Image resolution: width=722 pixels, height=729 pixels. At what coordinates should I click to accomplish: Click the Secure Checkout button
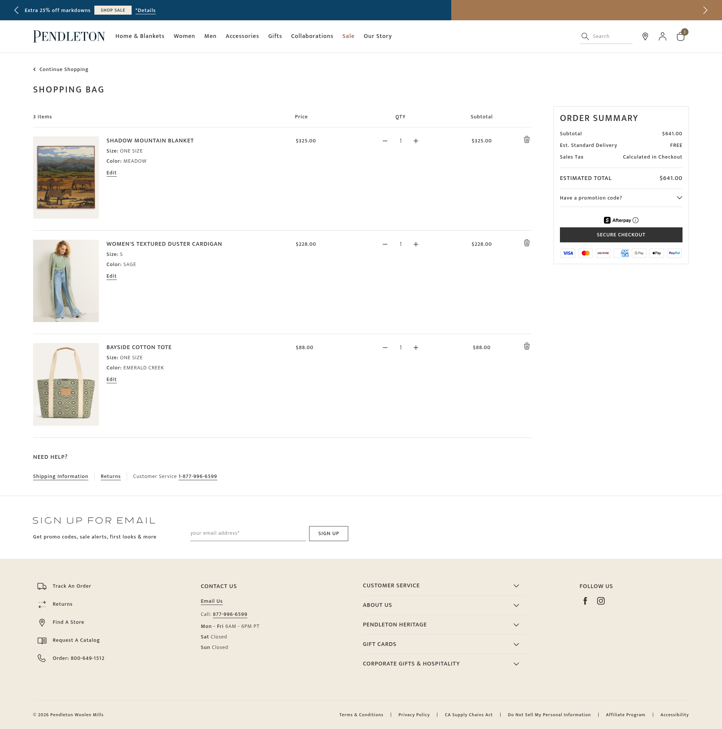pyautogui.click(x=621, y=235)
